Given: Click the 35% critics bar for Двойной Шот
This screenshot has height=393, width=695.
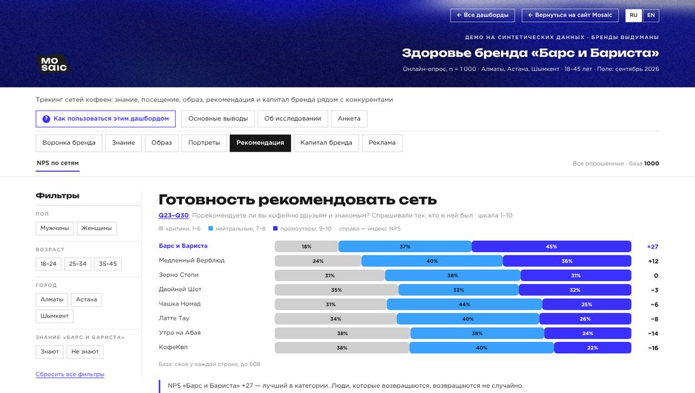Looking at the screenshot, I should [x=336, y=290].
